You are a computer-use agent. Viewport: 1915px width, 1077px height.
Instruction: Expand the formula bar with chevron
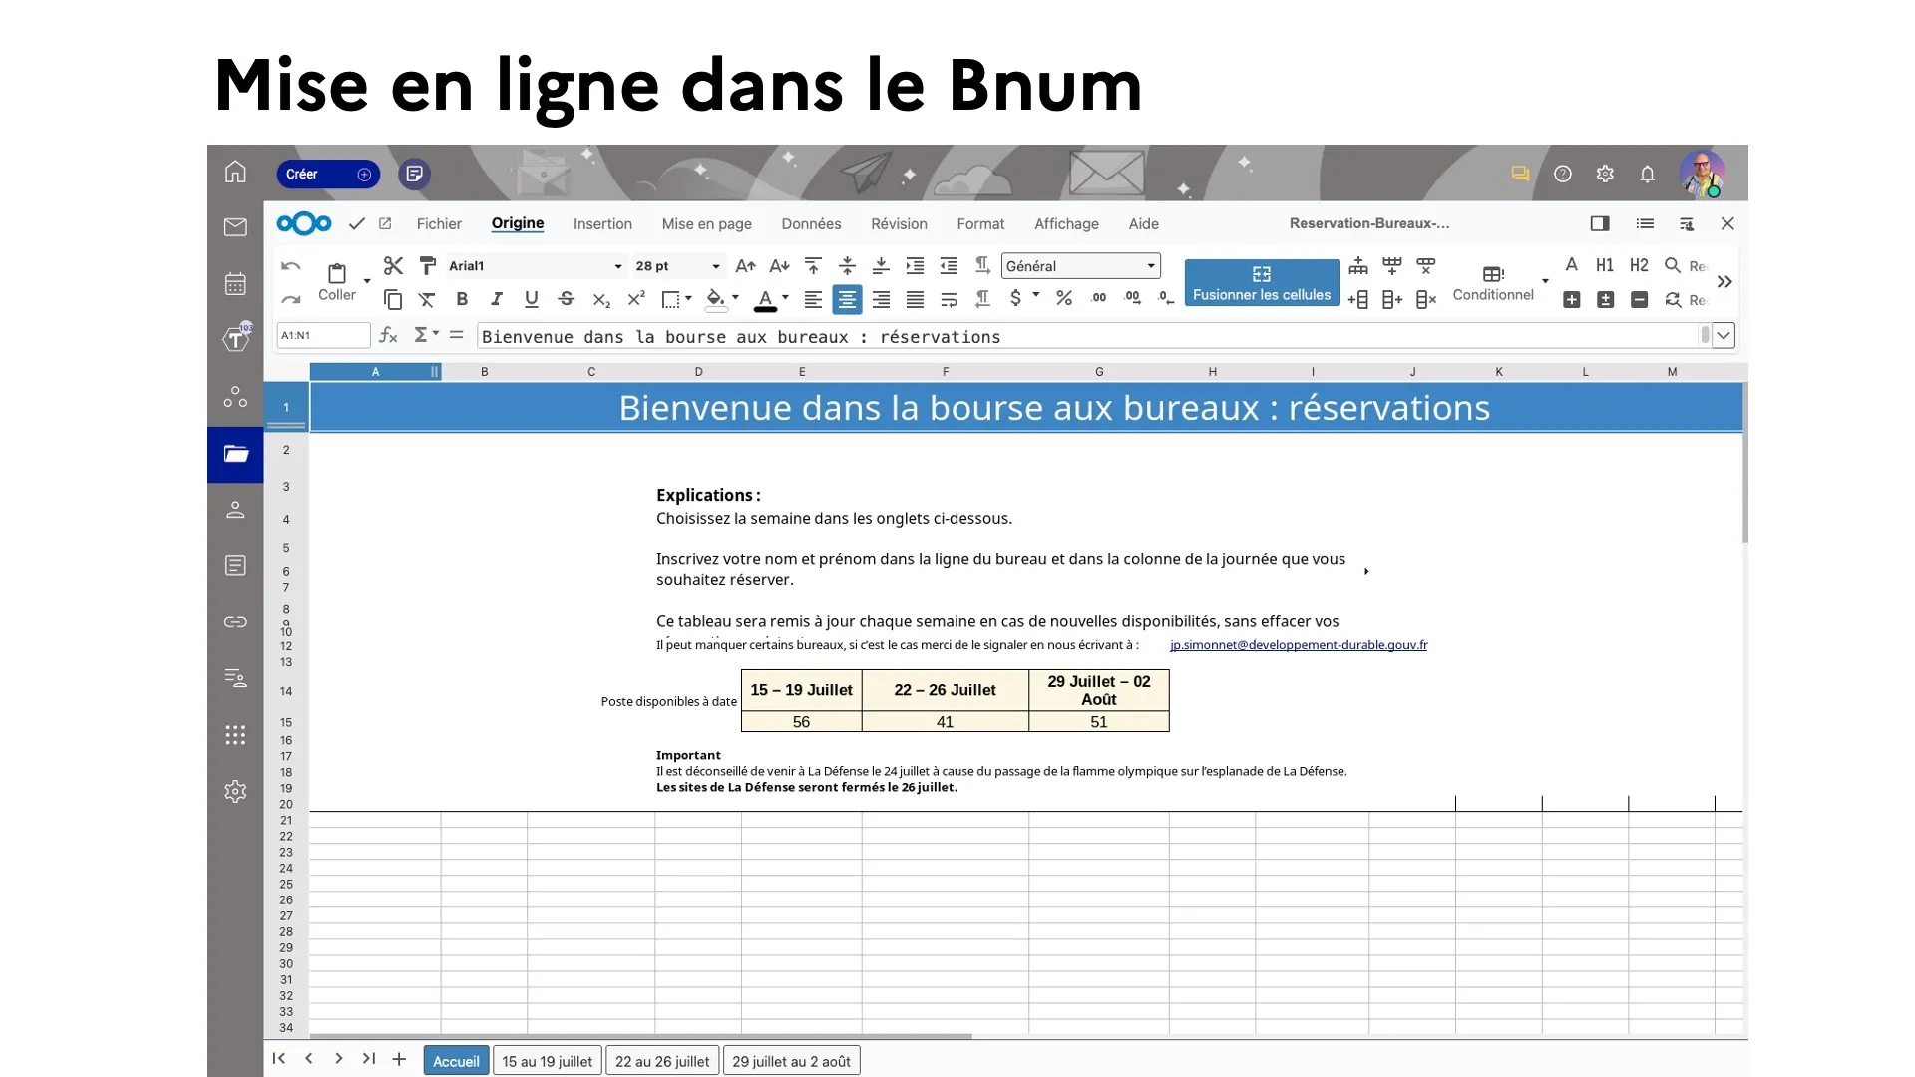click(1723, 336)
